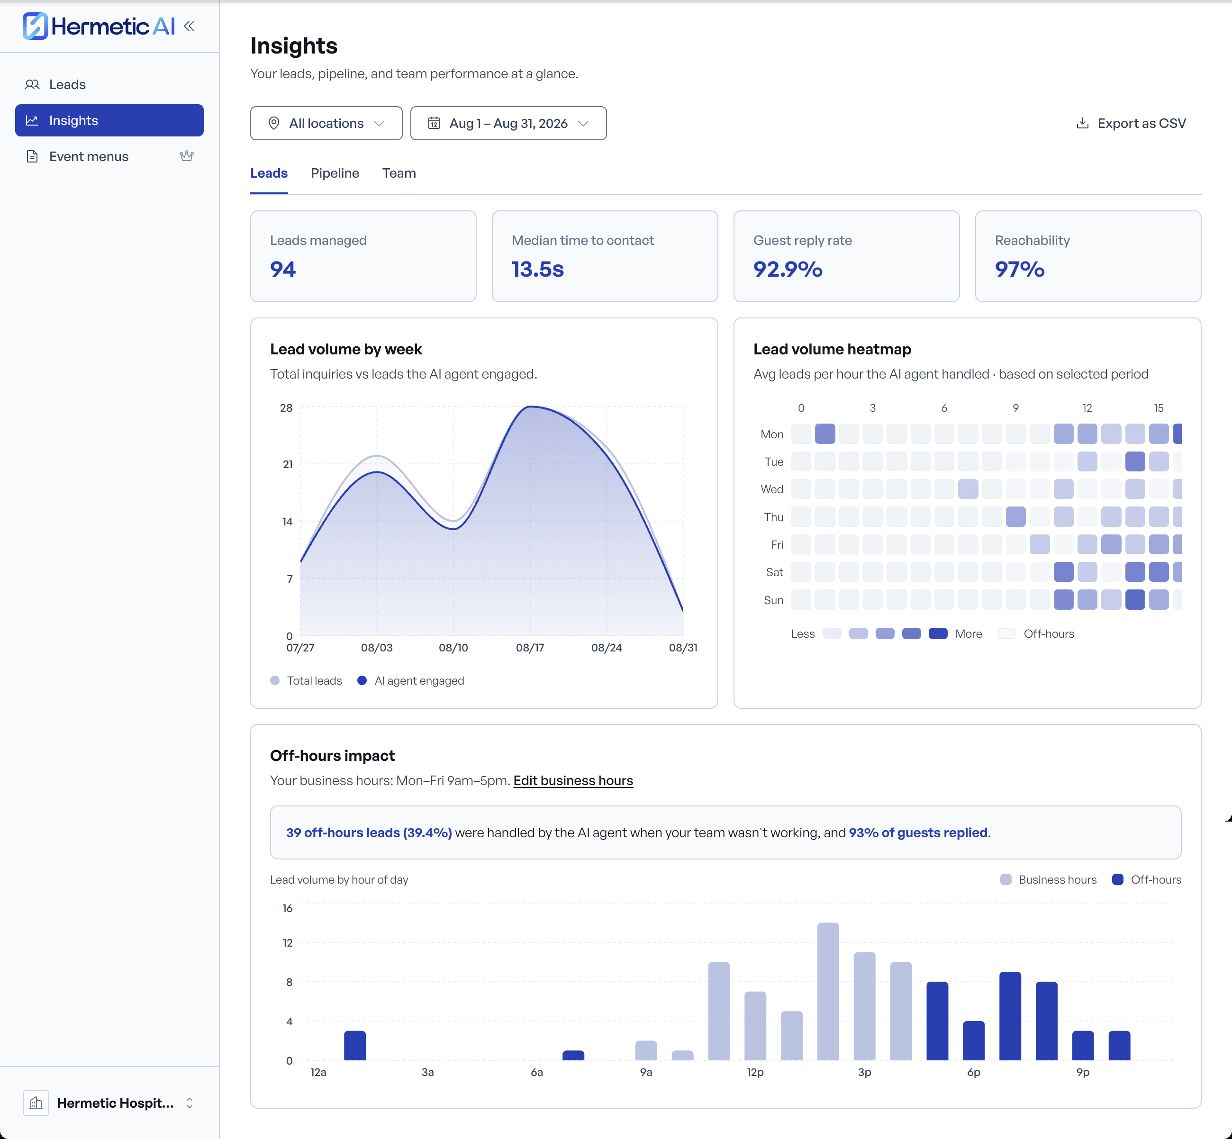1232x1139 pixels.
Task: Click '93% of guests replied' text
Action: pyautogui.click(x=918, y=832)
